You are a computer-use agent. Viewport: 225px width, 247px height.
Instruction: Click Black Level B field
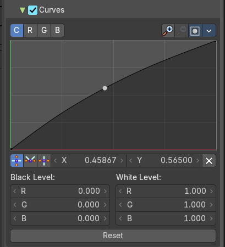(60, 218)
